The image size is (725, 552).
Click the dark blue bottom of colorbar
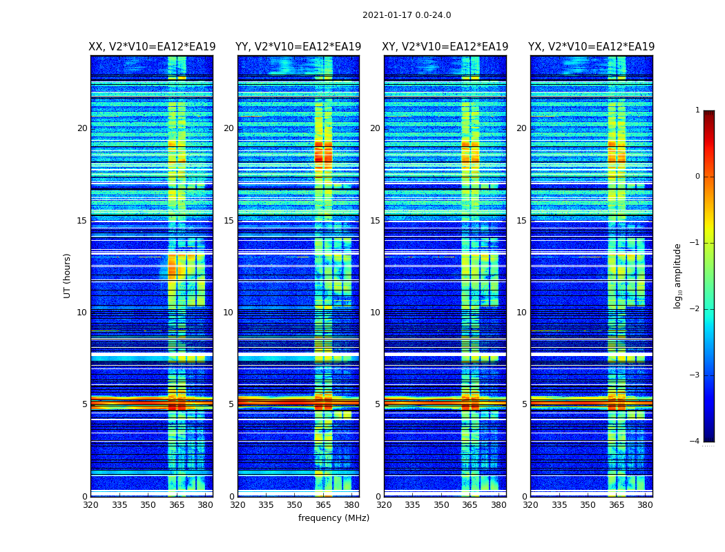tap(708, 437)
